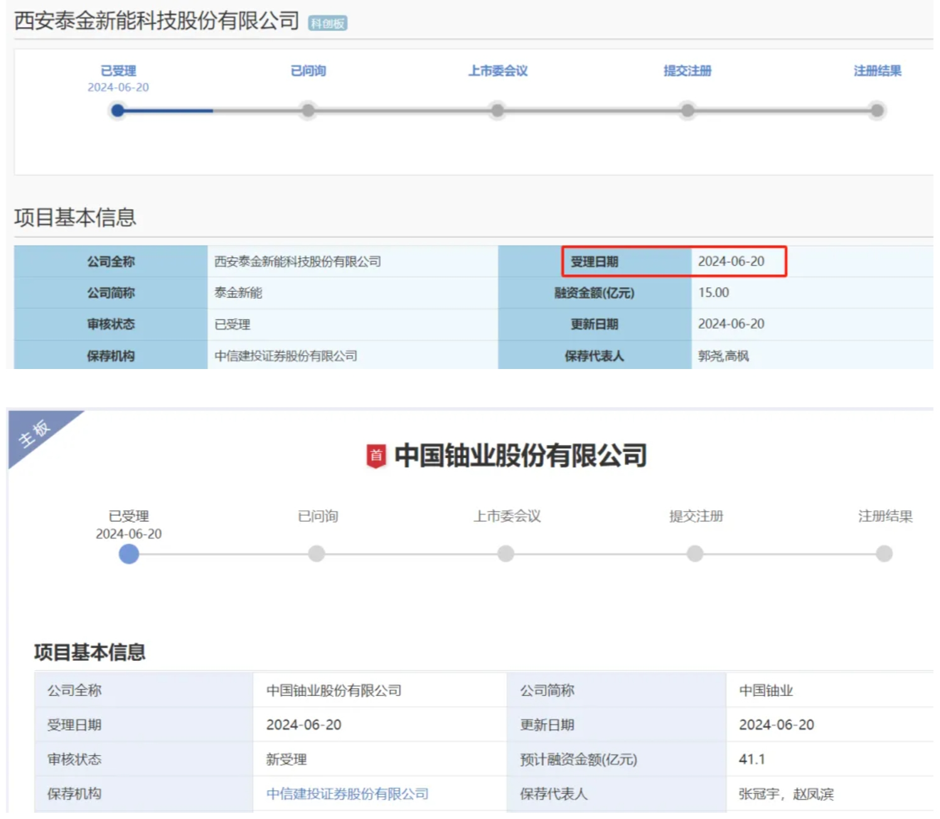Select the 提交注册 step dot in 中国铀业 timeline

[x=695, y=554]
